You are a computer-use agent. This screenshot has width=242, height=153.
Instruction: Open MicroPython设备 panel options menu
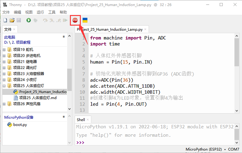[x=64, y=117]
